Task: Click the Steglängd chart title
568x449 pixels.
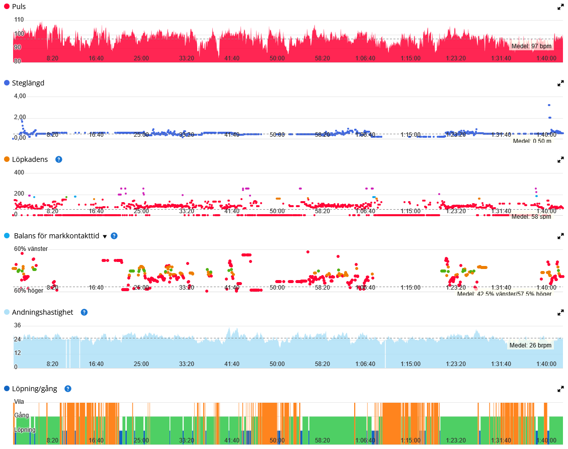Action: pyautogui.click(x=28, y=83)
